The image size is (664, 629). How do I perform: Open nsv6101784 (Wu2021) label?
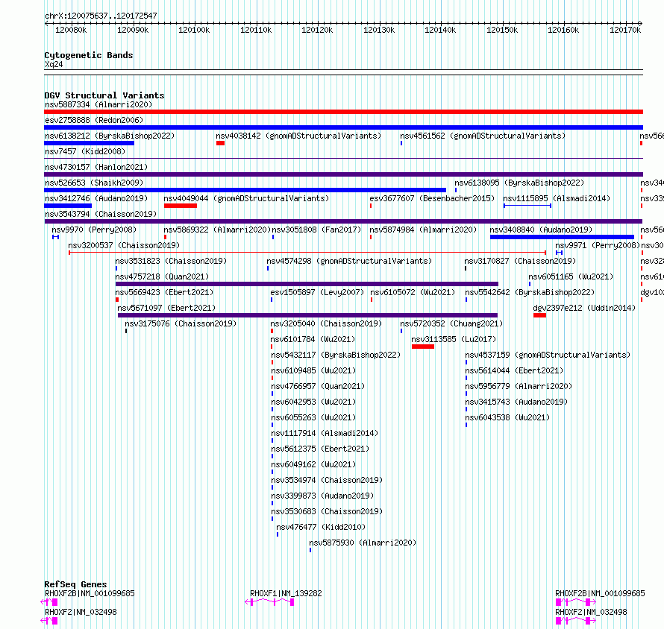click(x=313, y=339)
